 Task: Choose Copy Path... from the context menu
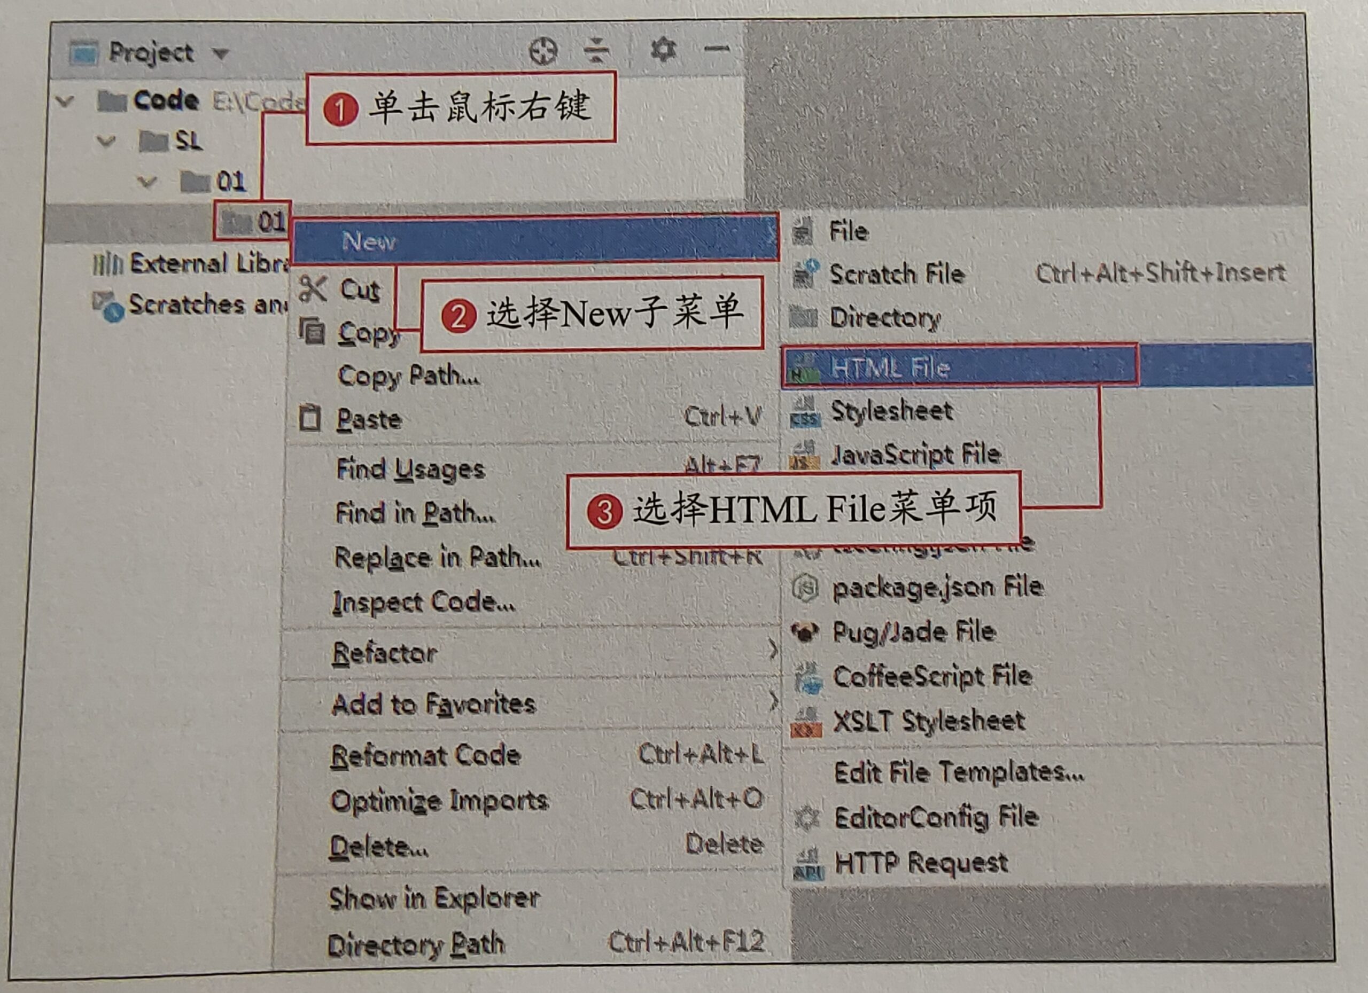[408, 376]
